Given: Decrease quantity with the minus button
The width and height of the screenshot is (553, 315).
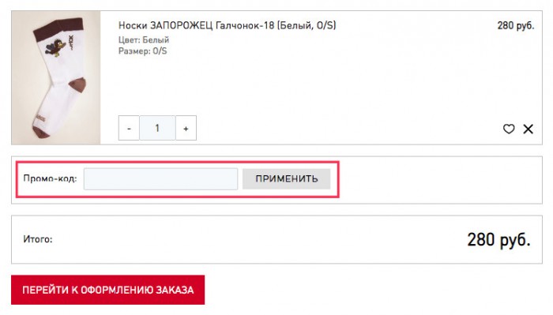Looking at the screenshot, I should tap(129, 128).
